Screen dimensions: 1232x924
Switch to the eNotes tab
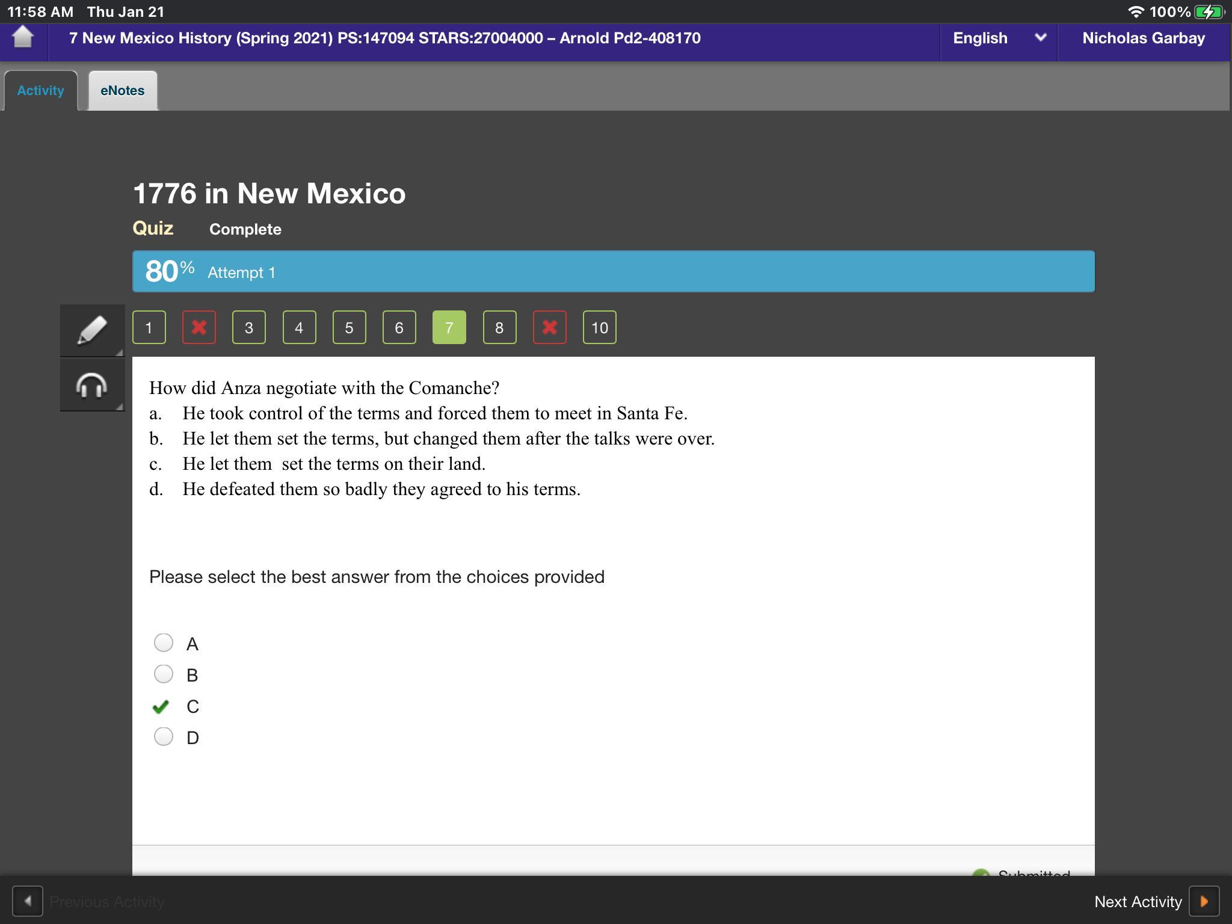pos(123,91)
